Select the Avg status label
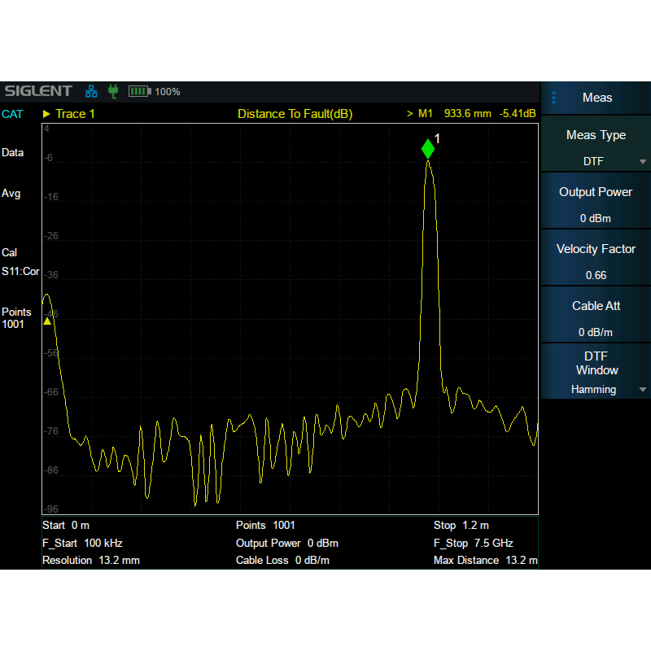 pos(11,194)
